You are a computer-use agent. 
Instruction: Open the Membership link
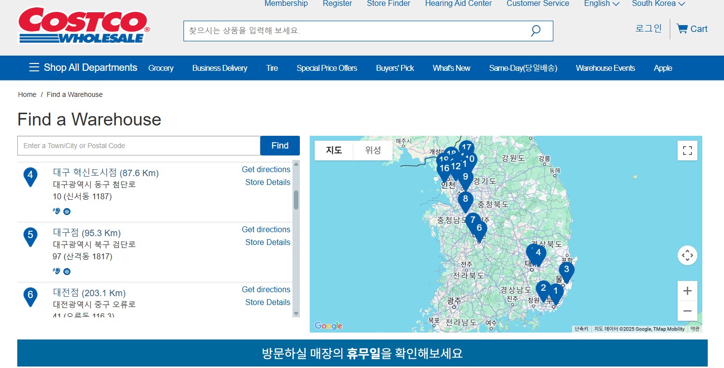coord(286,3)
